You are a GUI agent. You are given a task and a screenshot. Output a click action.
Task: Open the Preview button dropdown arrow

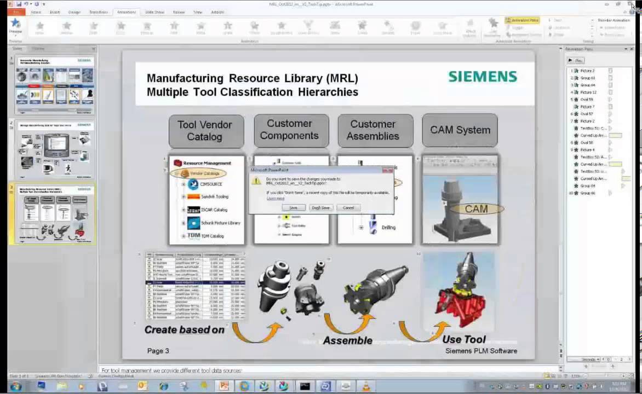(15, 36)
